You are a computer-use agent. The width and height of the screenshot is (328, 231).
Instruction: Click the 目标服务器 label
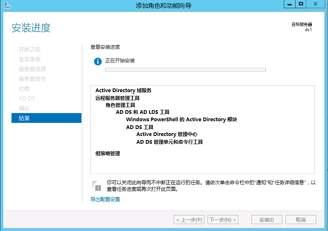(302, 25)
